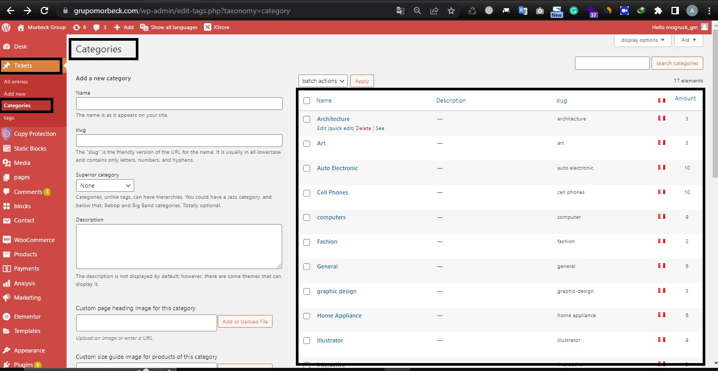Open the tags submenu item
The width and height of the screenshot is (718, 371).
9,118
